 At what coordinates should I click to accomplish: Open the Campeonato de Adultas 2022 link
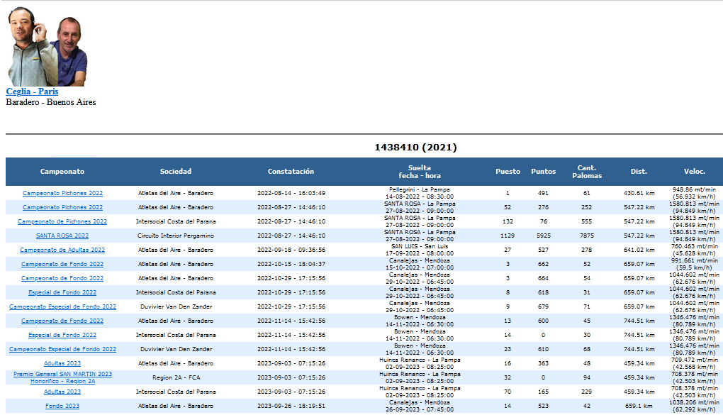click(62, 250)
